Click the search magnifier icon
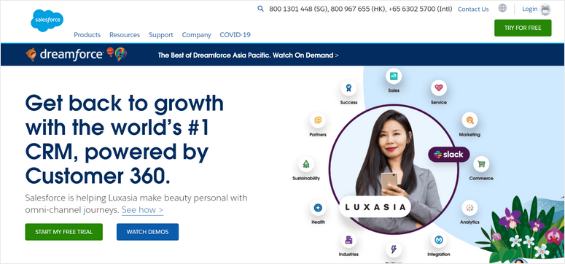The width and height of the screenshot is (565, 264). (260, 9)
